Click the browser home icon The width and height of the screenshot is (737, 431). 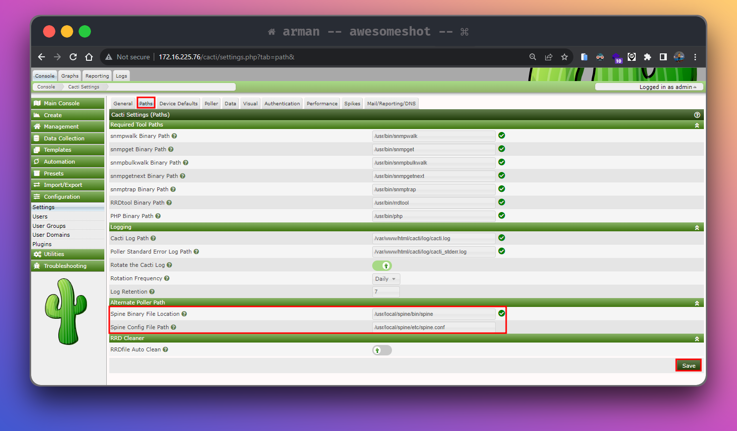tap(89, 57)
